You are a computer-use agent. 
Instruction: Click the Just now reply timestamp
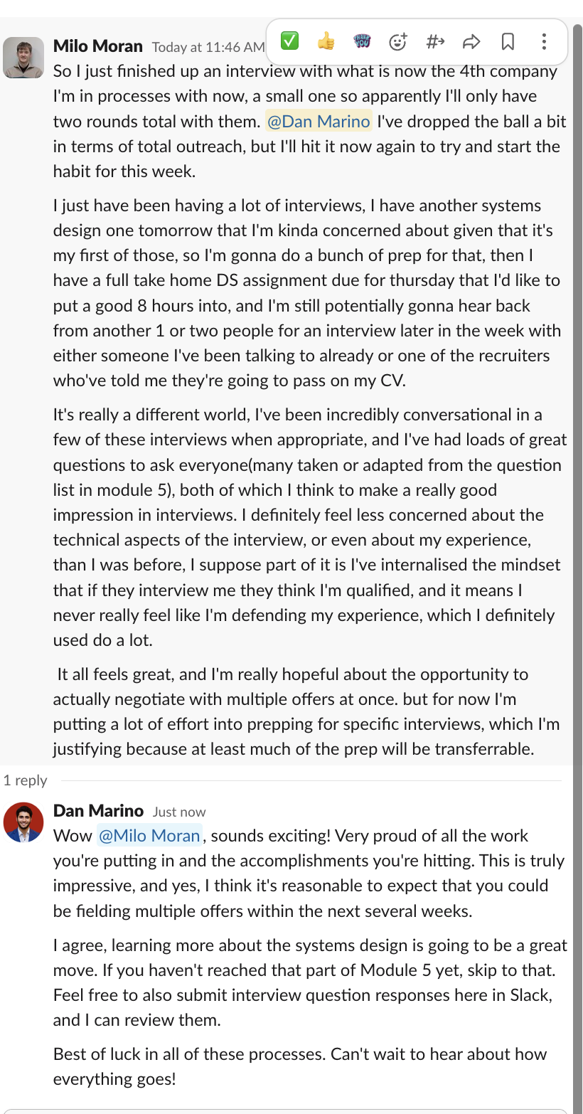point(179,812)
